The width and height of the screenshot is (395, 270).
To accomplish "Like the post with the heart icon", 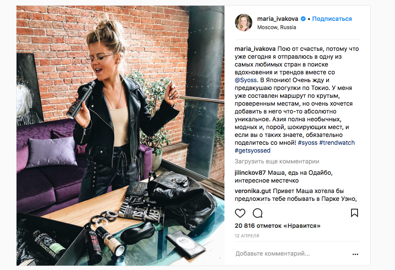I will [x=240, y=213].
